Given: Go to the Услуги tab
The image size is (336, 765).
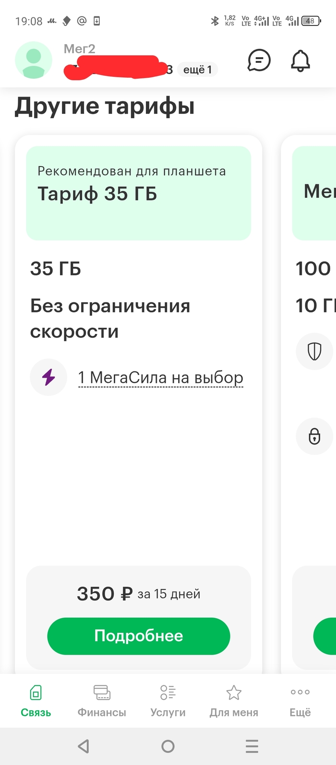Looking at the screenshot, I should (x=168, y=700).
